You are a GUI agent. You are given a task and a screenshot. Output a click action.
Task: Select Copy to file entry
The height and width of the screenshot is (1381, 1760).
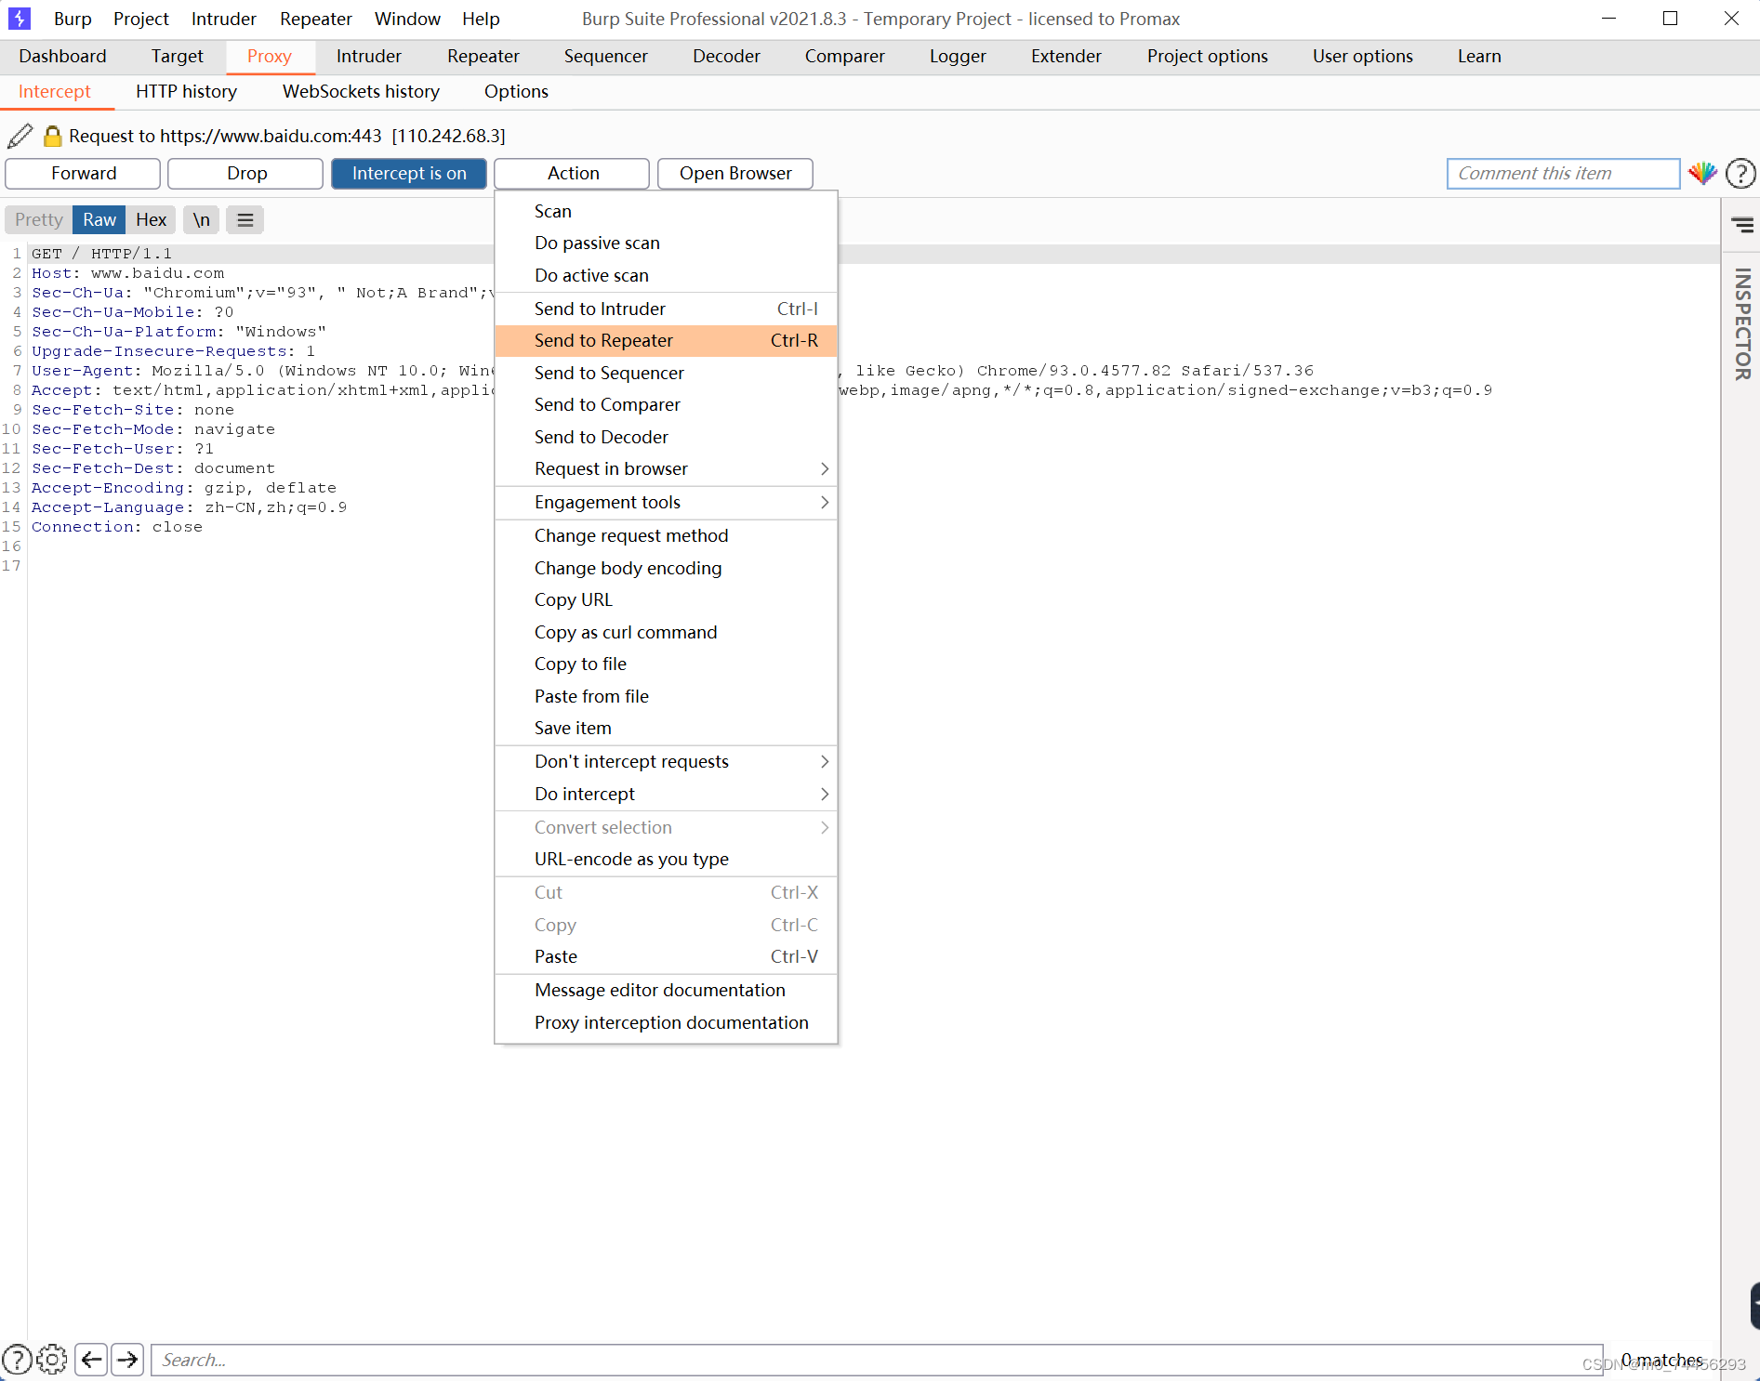666,664
